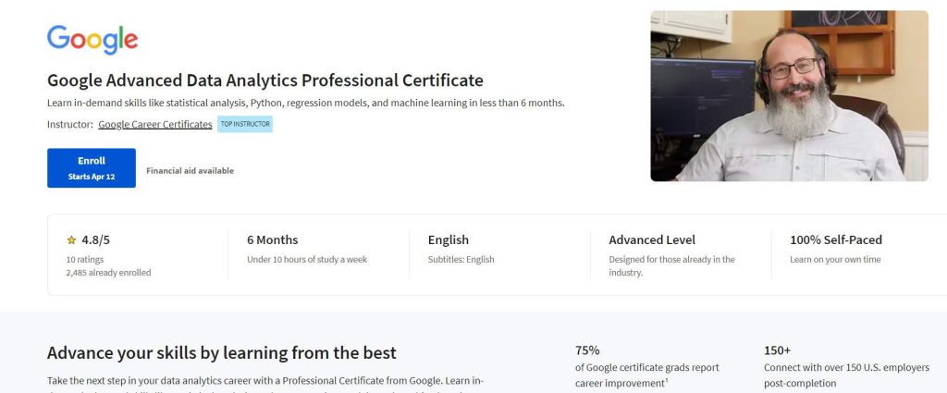Click the Google logo

coord(92,39)
